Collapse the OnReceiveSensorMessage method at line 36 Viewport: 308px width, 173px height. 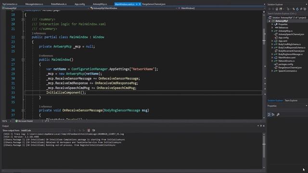coord(23,111)
